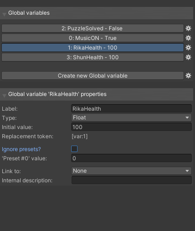Enable the Ignore presets checkbox
195x231 pixels.
pyautogui.click(x=74, y=149)
